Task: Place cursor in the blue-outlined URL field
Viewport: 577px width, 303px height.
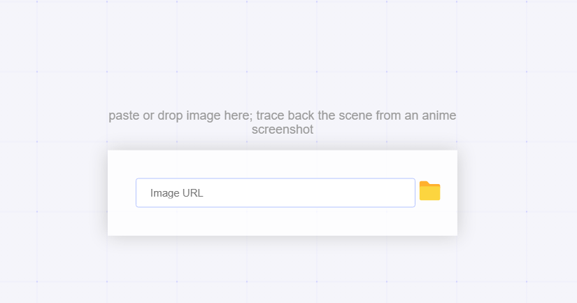Action: pyautogui.click(x=275, y=193)
